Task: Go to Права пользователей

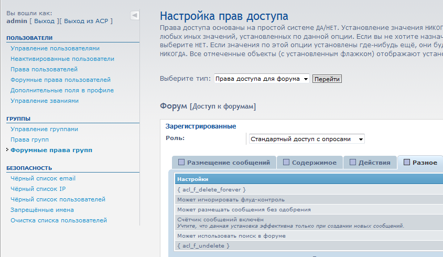Action: point(44,69)
